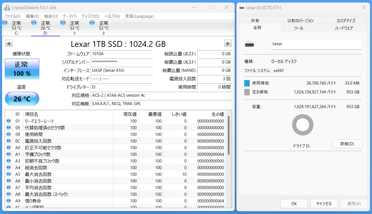Click status orb for A3 初期不良ブロック数 row
Image resolution: width=372 pixels, height=214 pixels.
click(9, 161)
